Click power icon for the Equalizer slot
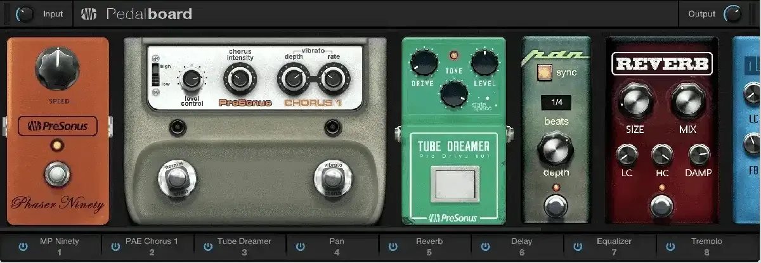The width and height of the screenshot is (761, 263). point(578,247)
